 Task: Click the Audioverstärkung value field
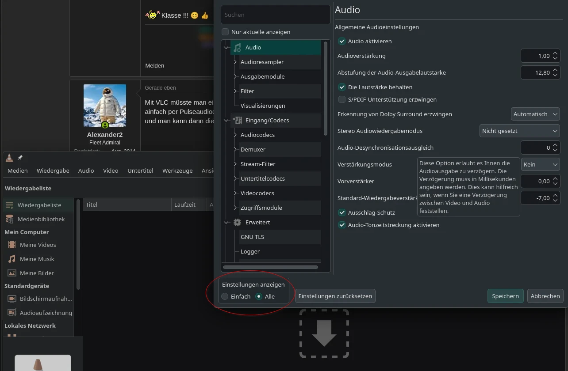point(541,56)
